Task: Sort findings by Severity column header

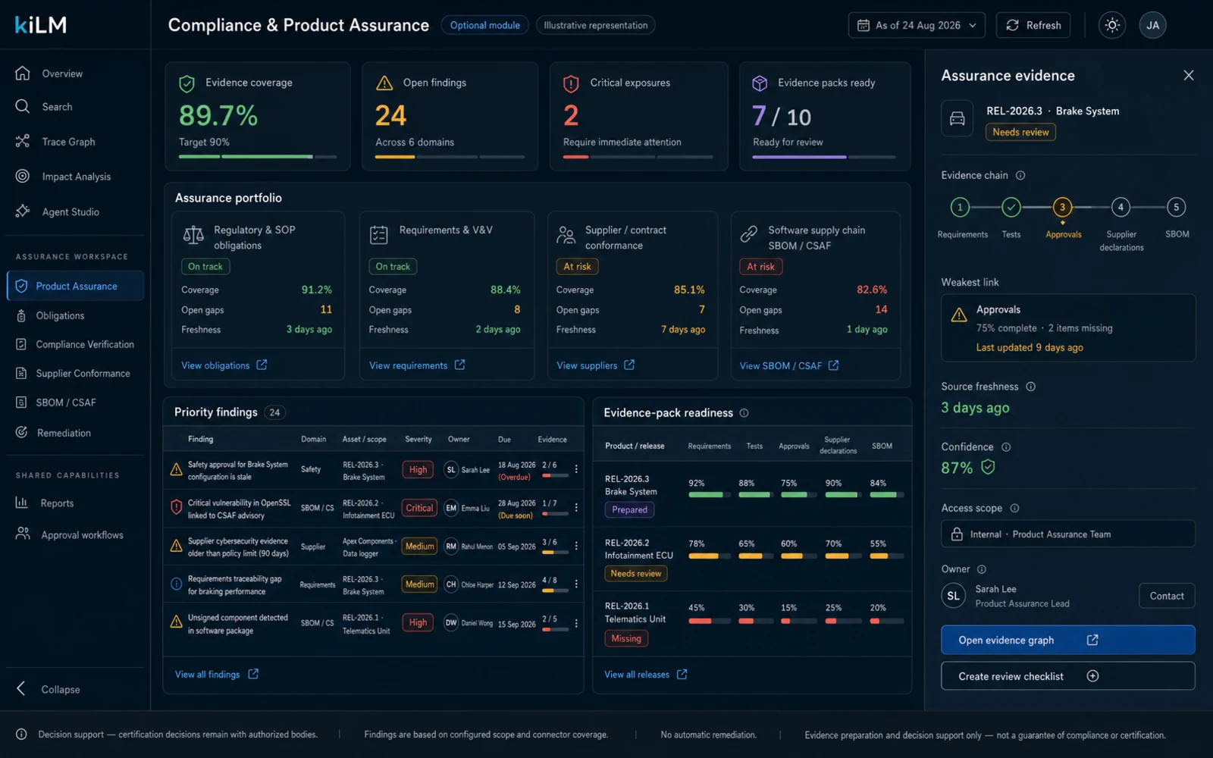Action: pos(418,439)
